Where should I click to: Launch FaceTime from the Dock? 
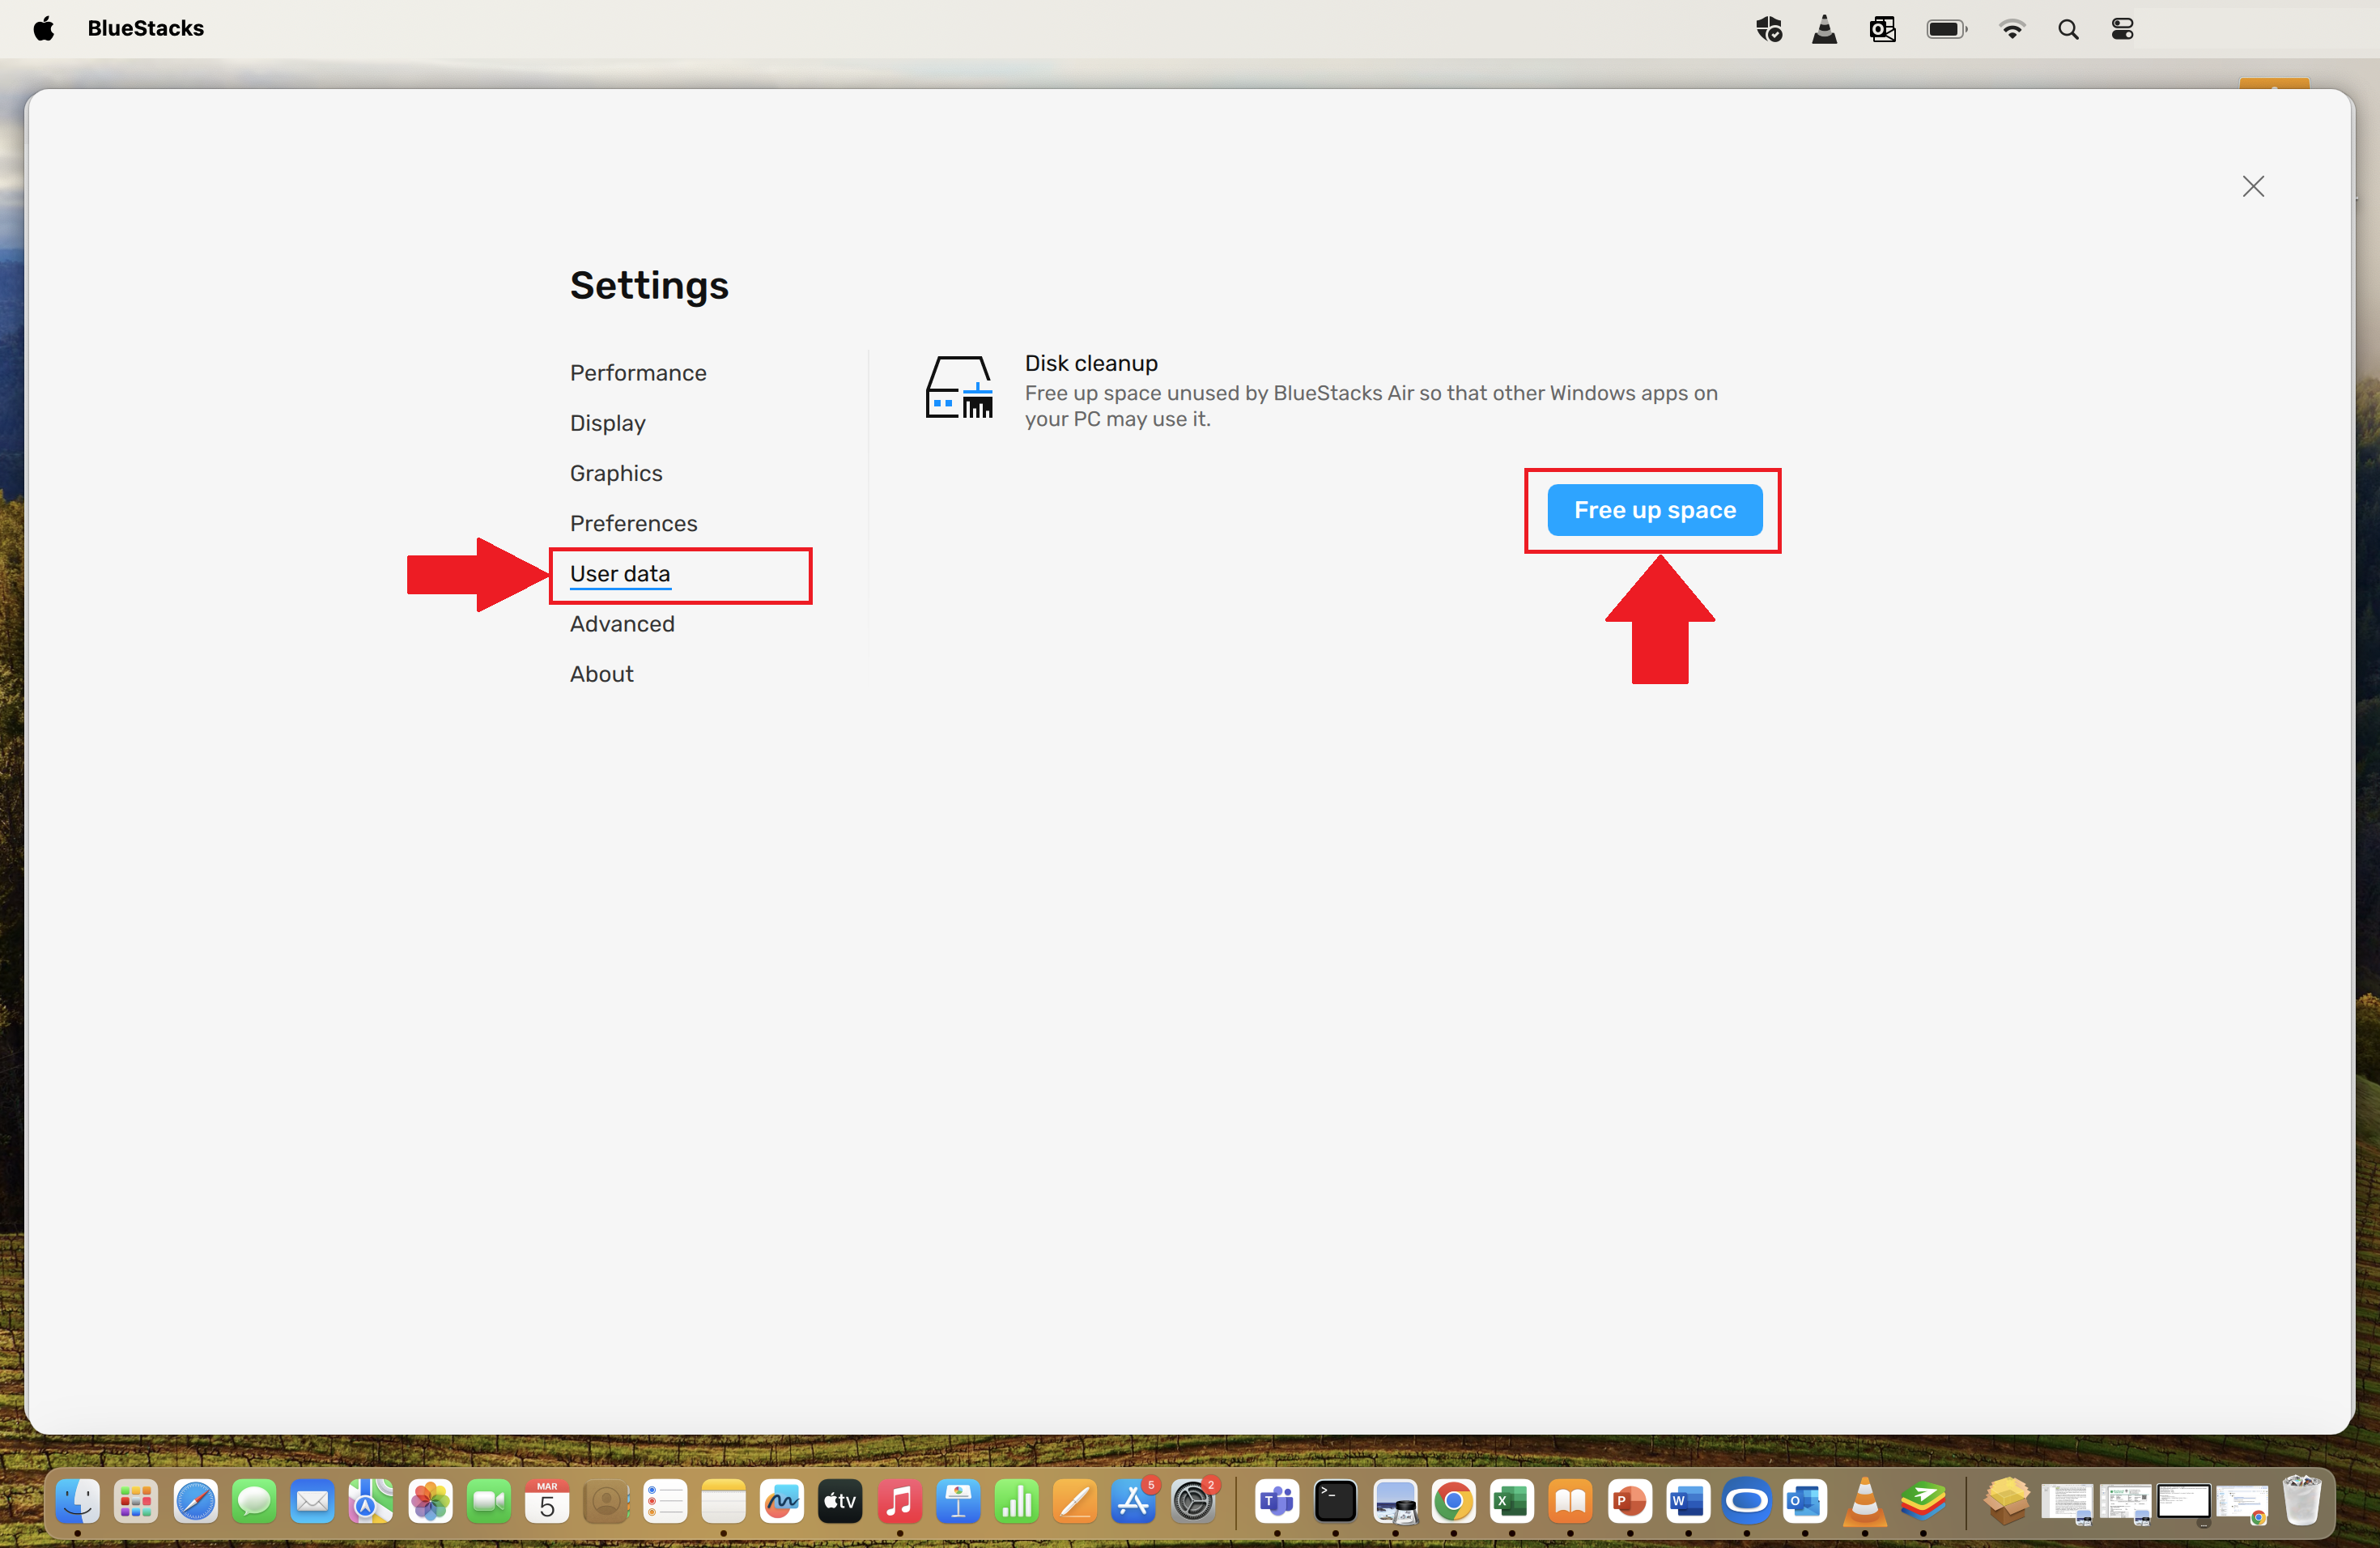tap(489, 1501)
